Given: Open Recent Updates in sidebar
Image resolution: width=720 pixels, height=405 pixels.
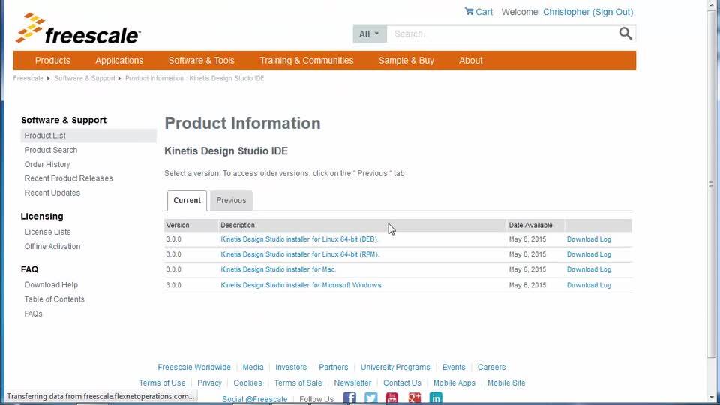Looking at the screenshot, I should click(x=52, y=193).
